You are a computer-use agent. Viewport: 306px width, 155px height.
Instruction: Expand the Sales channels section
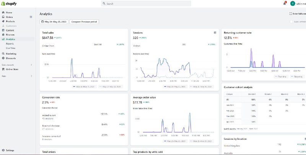pyautogui.click(x=31, y=65)
